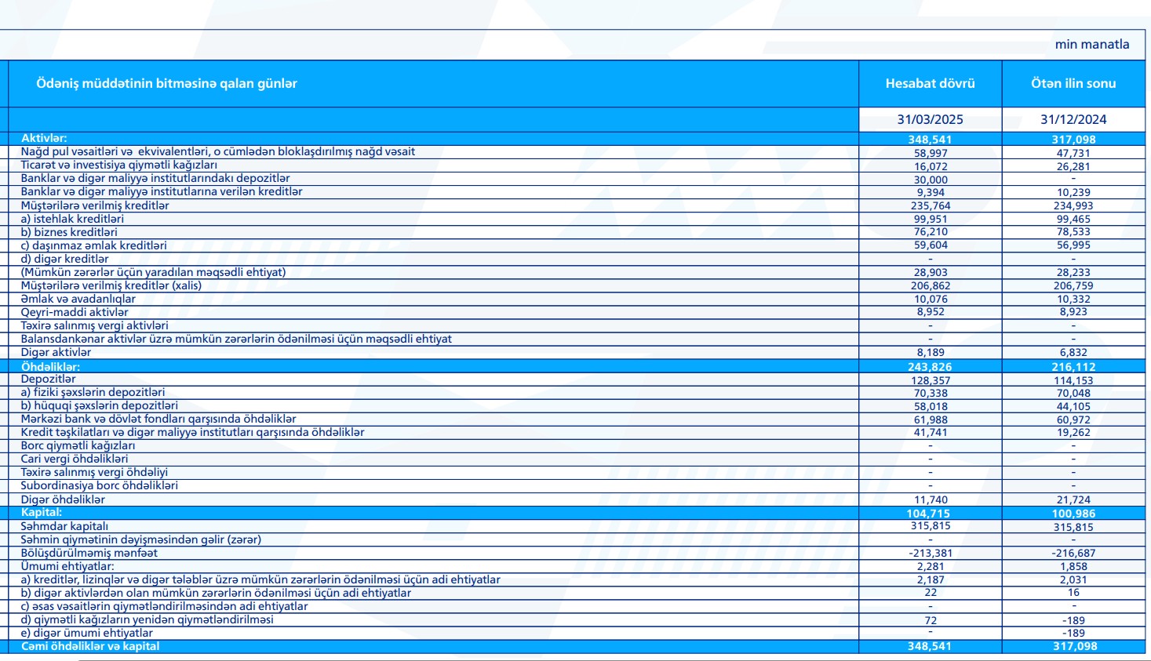Viewport: 1151px width, 661px height.
Task: Select the 58,997 cash equivalents value
Action: coord(931,154)
